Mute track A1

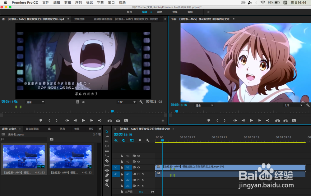point(138,174)
